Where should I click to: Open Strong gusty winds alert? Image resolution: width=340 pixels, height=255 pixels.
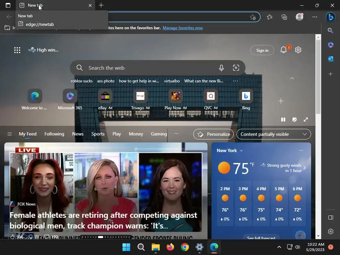tap(283, 168)
